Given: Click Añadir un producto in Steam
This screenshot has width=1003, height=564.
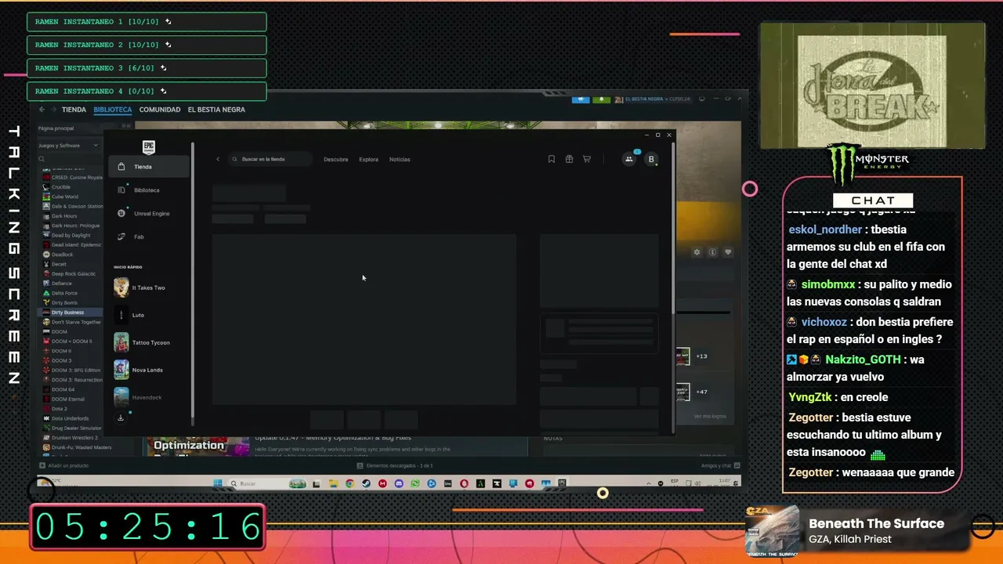Looking at the screenshot, I should (64, 465).
